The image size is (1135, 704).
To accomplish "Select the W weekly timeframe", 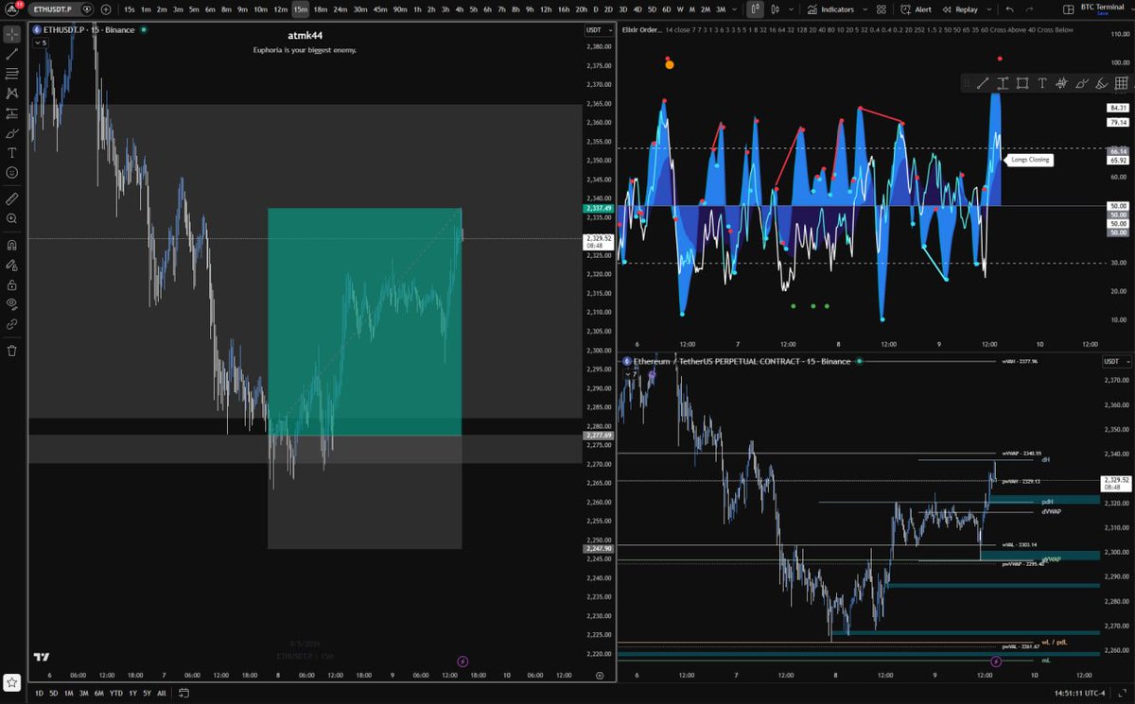I will (x=680, y=9).
